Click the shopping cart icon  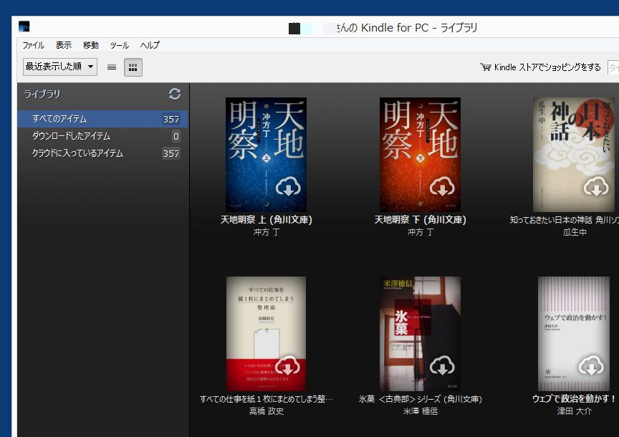[485, 67]
